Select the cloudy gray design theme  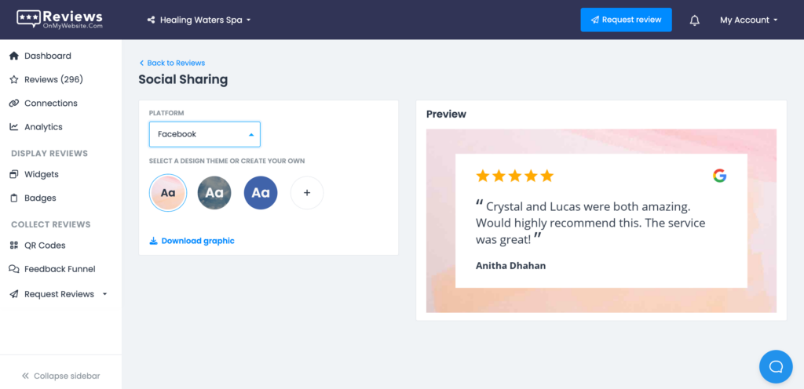point(214,193)
